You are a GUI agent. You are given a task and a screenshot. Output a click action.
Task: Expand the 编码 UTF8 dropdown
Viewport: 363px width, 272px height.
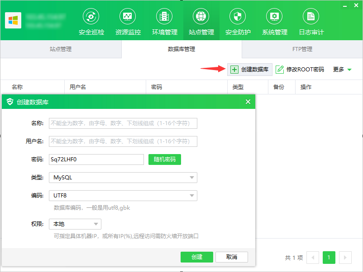click(x=123, y=196)
